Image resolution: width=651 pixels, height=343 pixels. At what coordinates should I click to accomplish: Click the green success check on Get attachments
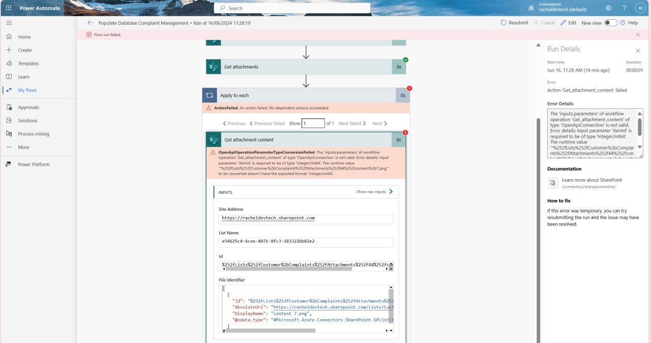[405, 59]
